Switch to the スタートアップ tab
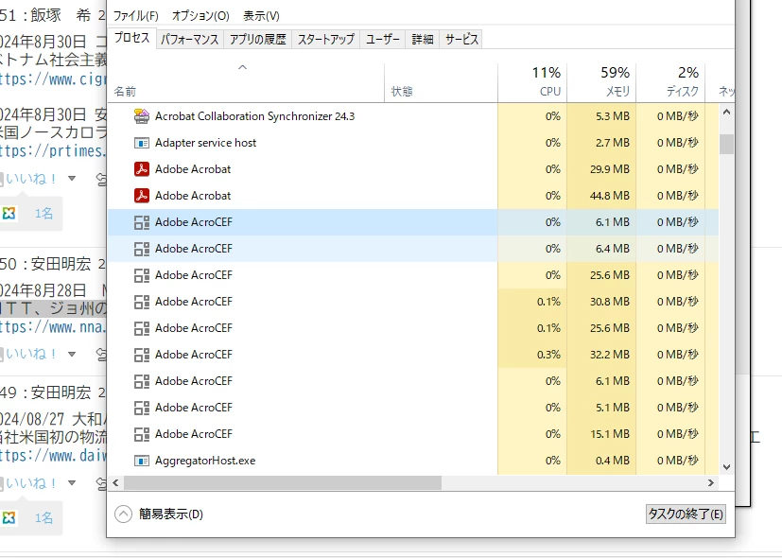This screenshot has width=782, height=558. (325, 40)
